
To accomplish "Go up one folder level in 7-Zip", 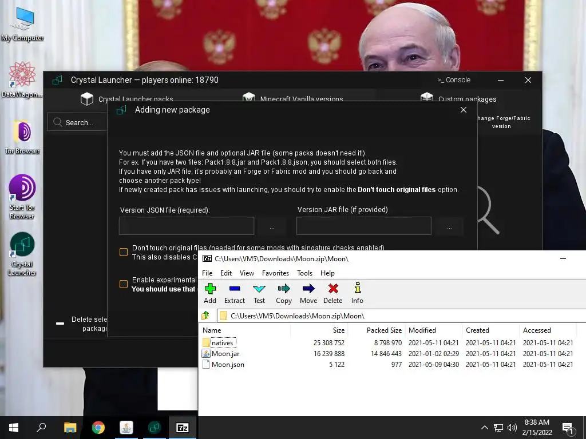I will 205,316.
